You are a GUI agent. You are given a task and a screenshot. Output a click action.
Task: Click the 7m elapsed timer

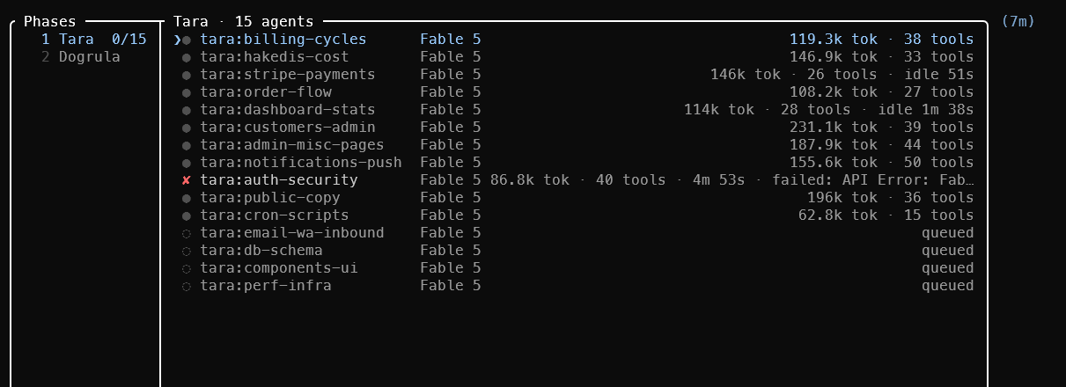pos(1018,21)
